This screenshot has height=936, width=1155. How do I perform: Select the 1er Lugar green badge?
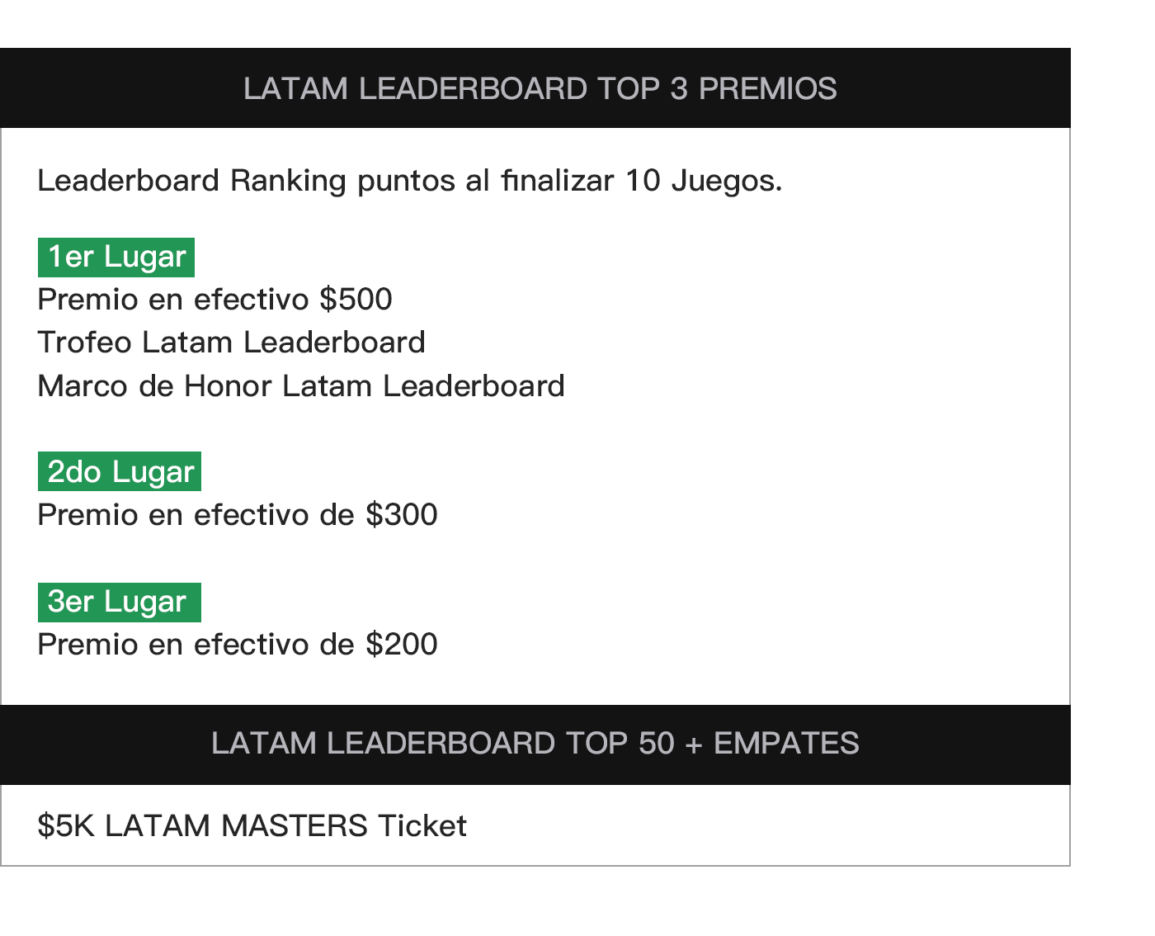(116, 258)
